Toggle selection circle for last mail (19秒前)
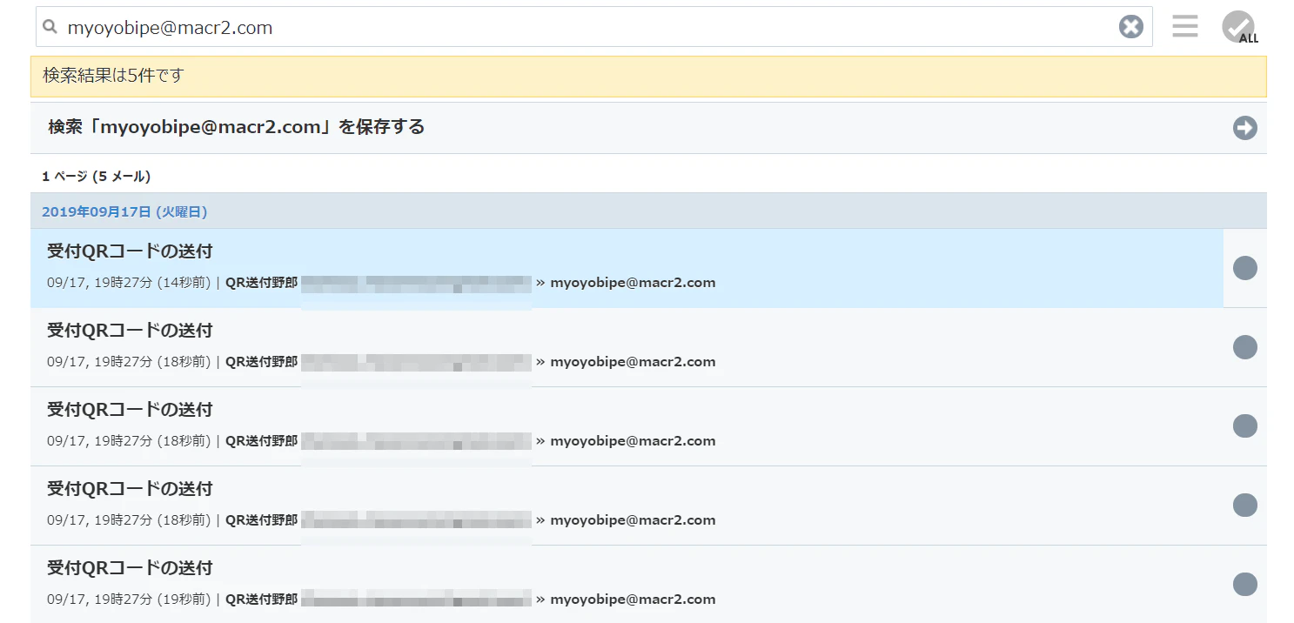 1245,585
